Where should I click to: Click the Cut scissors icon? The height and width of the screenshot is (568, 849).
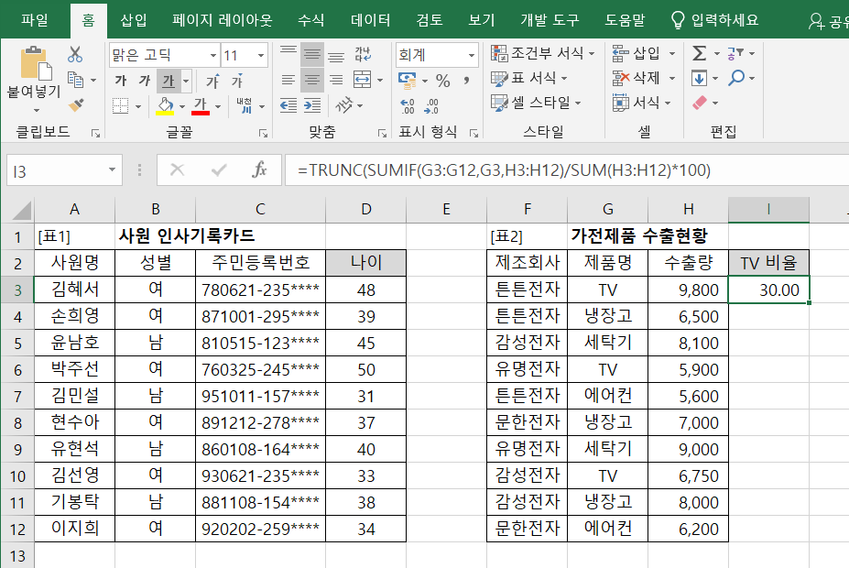[75, 55]
